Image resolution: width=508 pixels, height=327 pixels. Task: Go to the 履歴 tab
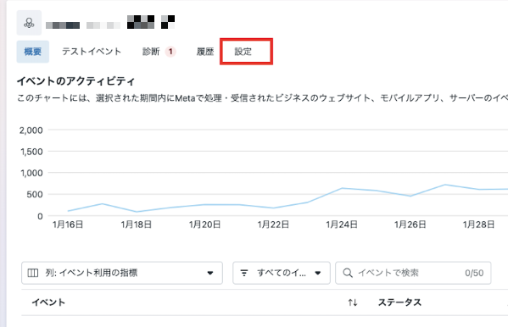click(205, 52)
